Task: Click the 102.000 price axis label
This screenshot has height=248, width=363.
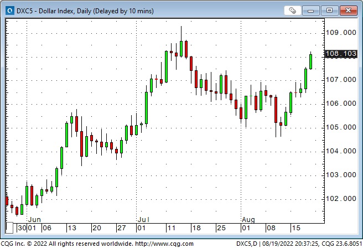Action: (x=341, y=198)
